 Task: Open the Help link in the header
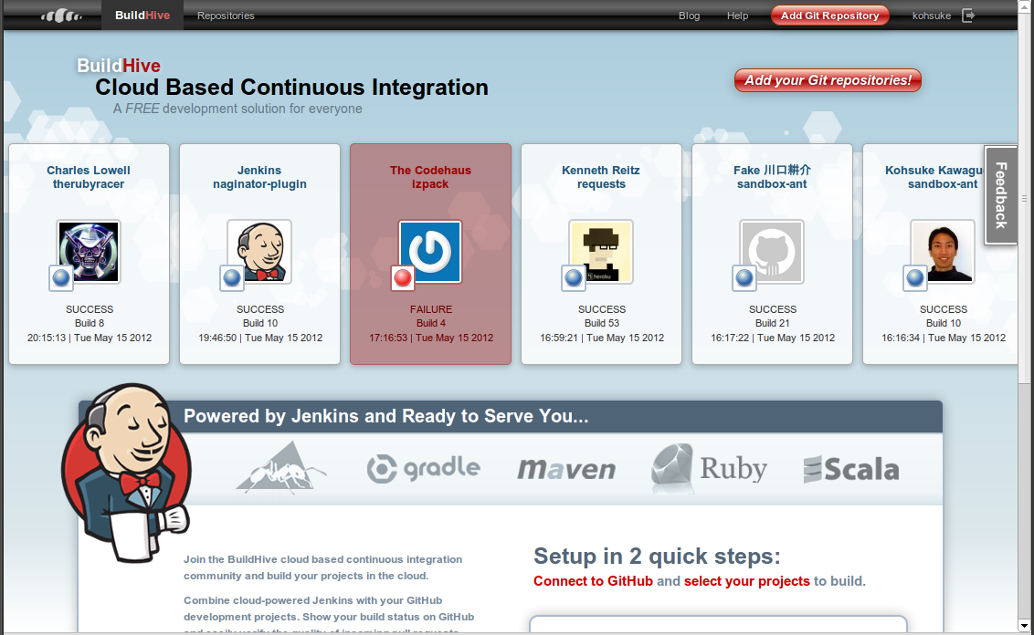(x=737, y=16)
